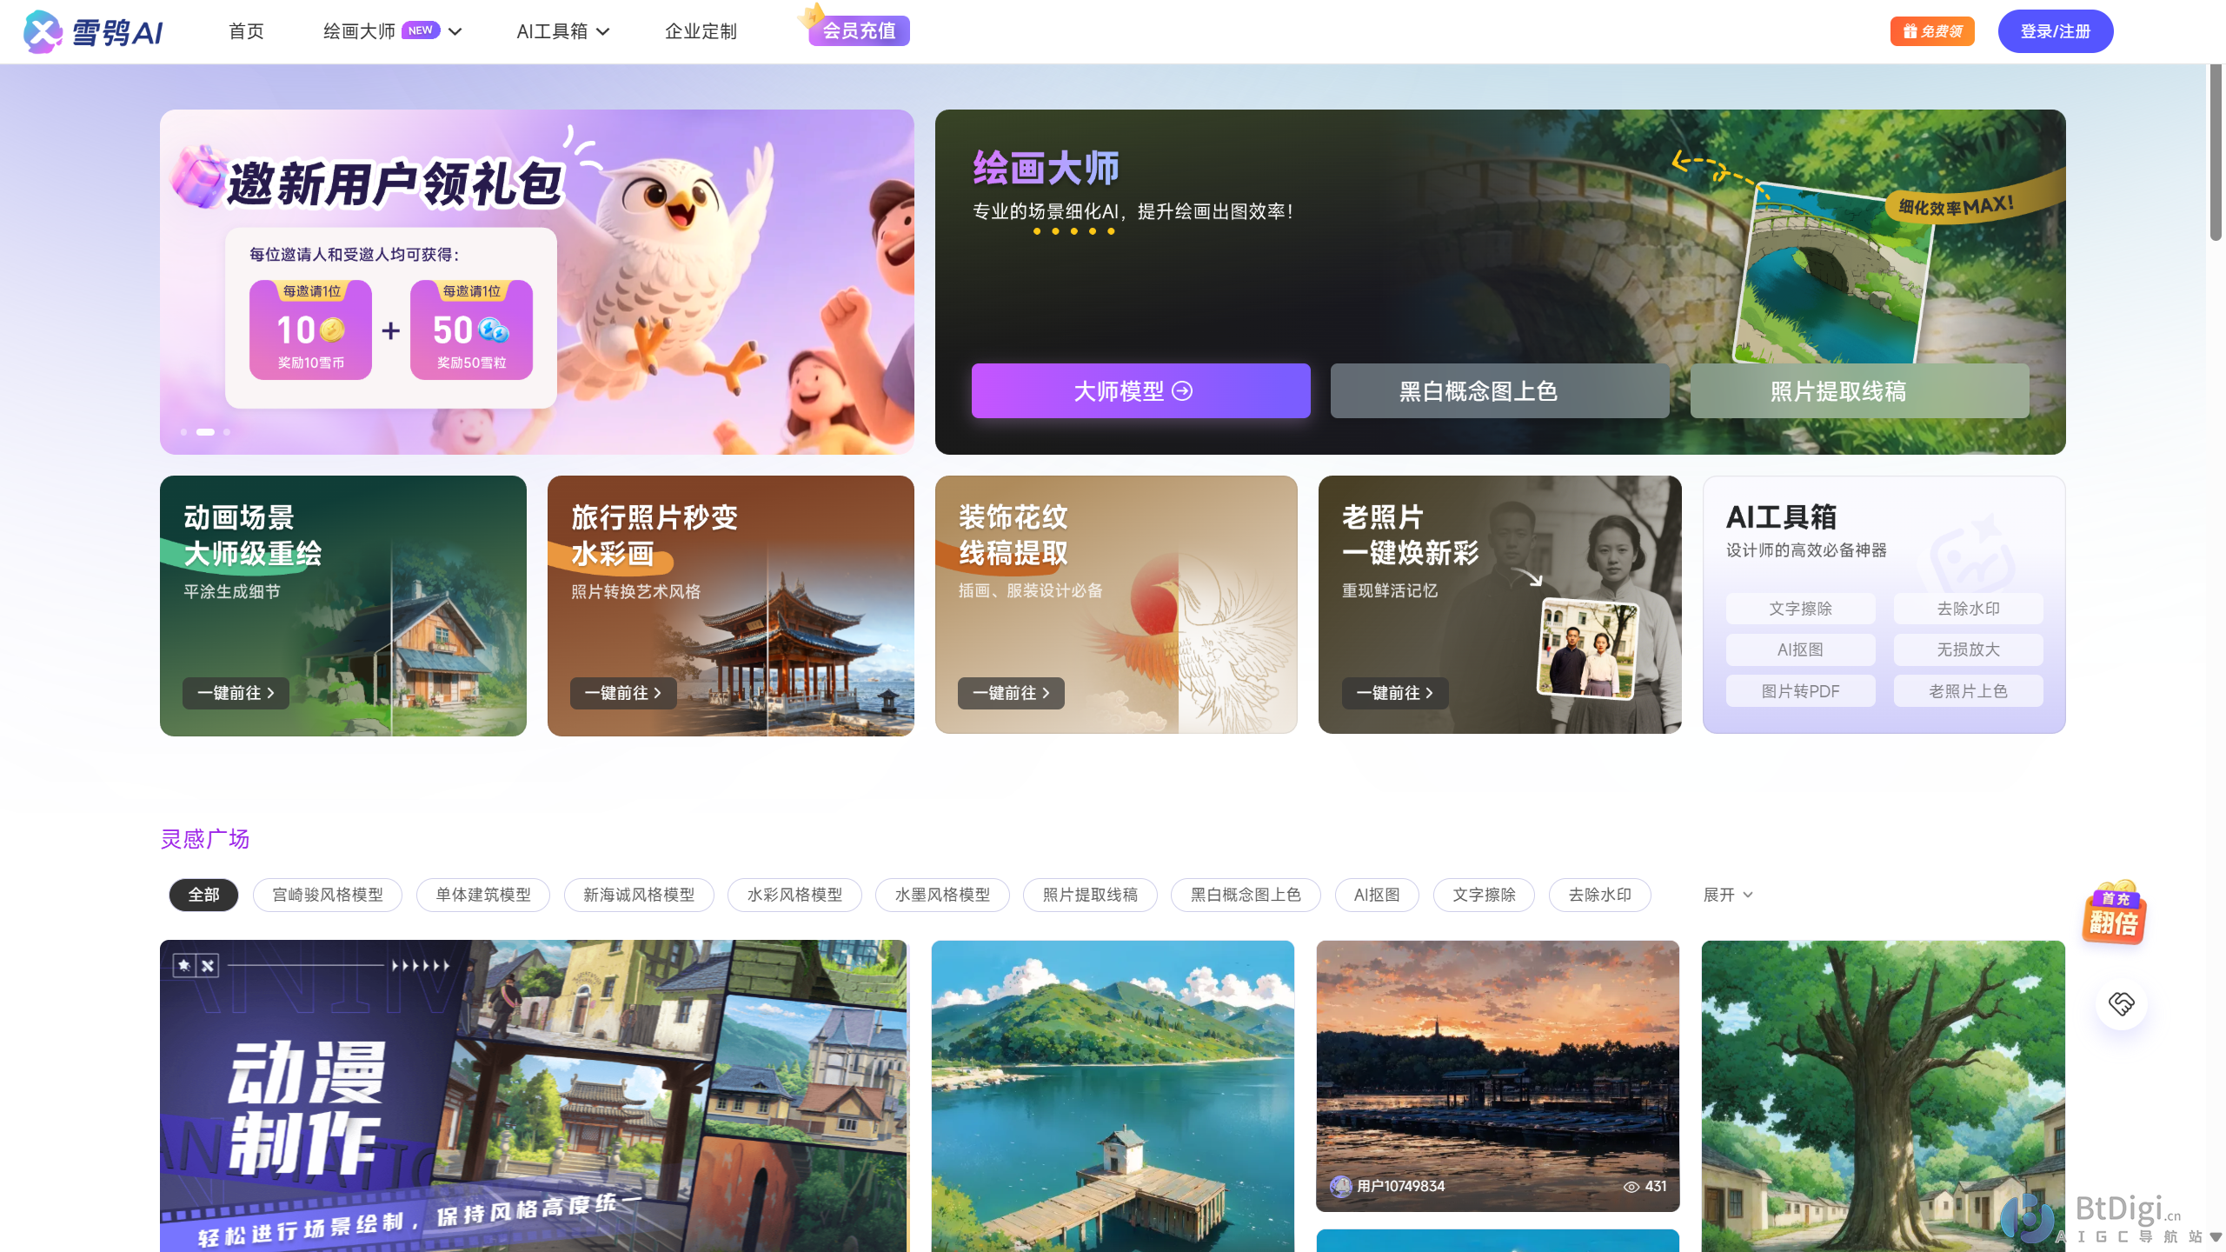The height and width of the screenshot is (1252, 2226).
Task: Open the 企业定制 menu item
Action: click(x=700, y=31)
